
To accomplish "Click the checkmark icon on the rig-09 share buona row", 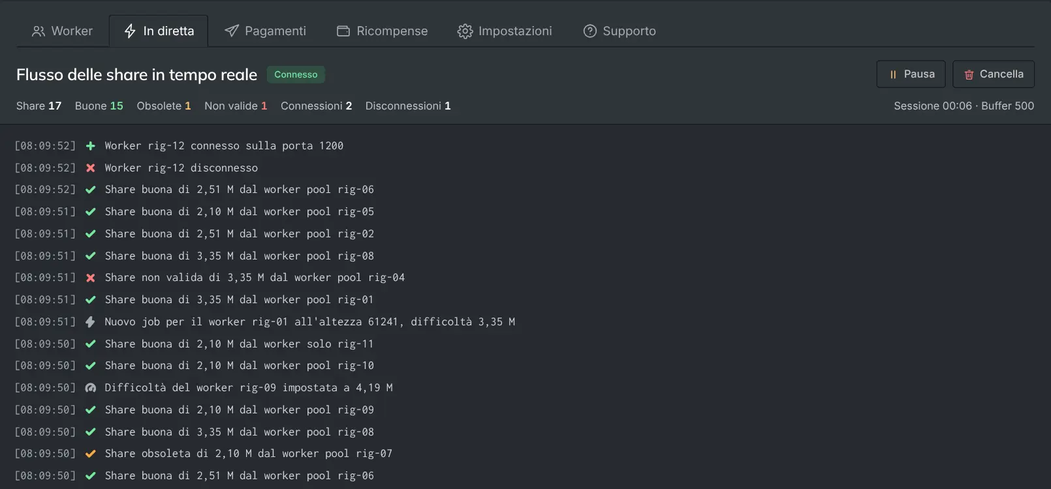I will coord(91,410).
